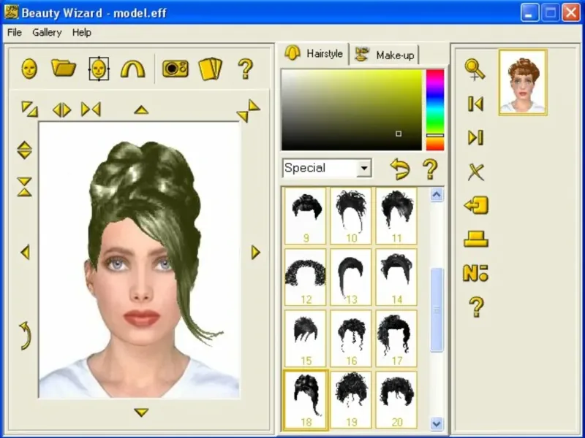Go to first gallery item icon
Viewport: 585px width, 438px height.
(476, 104)
